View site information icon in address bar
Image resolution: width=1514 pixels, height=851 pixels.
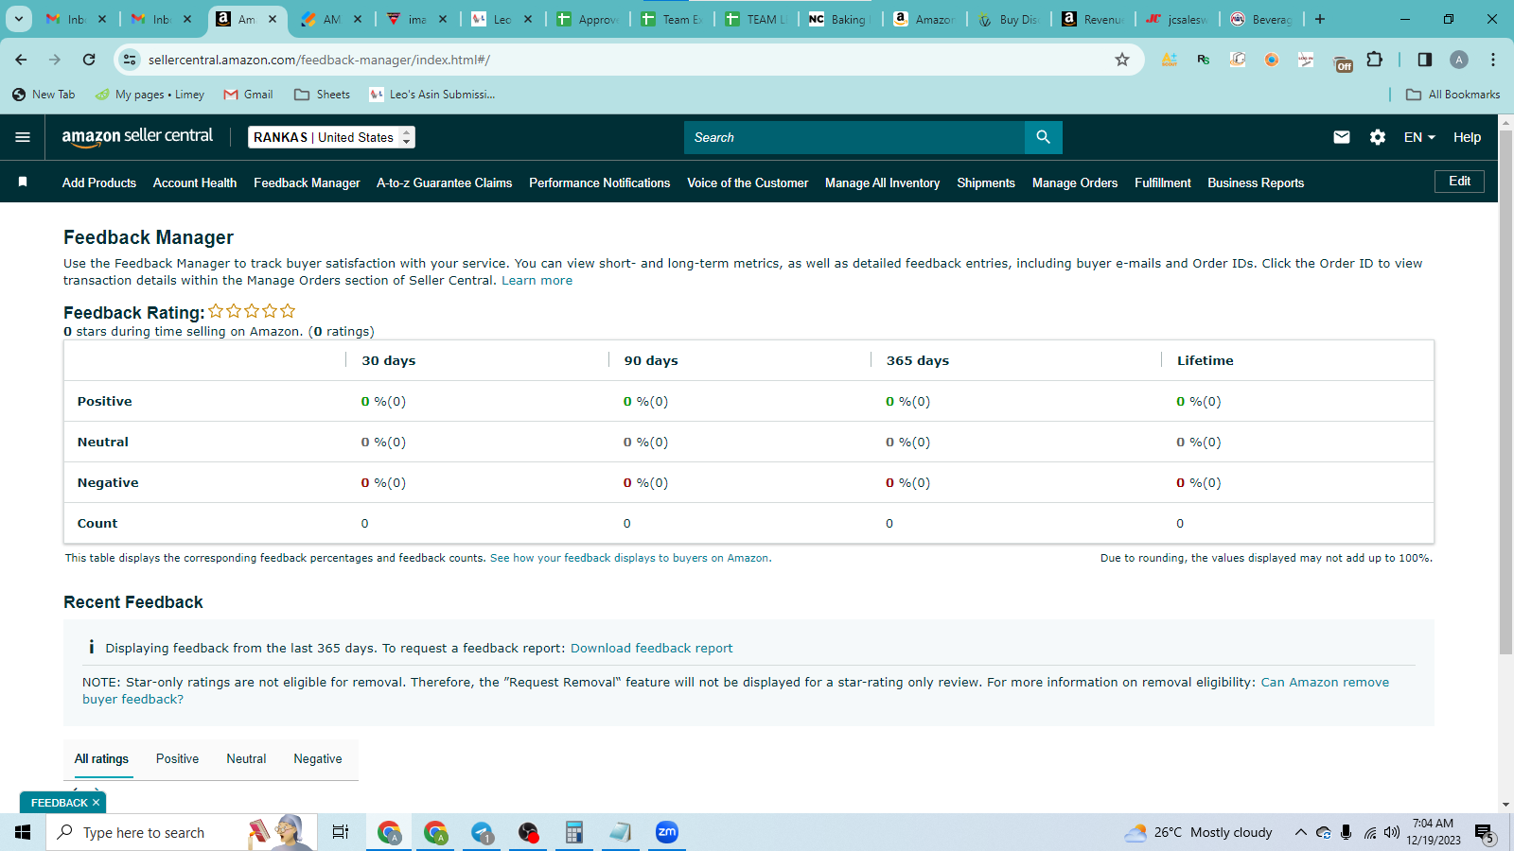coord(131,60)
